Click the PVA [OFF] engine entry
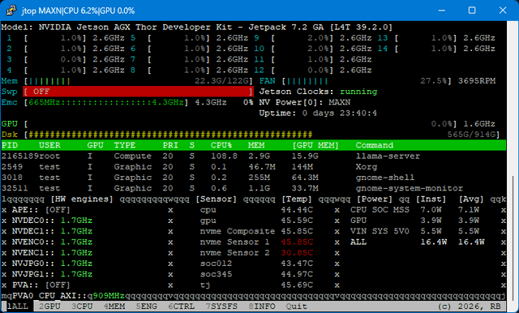The height and width of the screenshot is (313, 519). click(41, 285)
